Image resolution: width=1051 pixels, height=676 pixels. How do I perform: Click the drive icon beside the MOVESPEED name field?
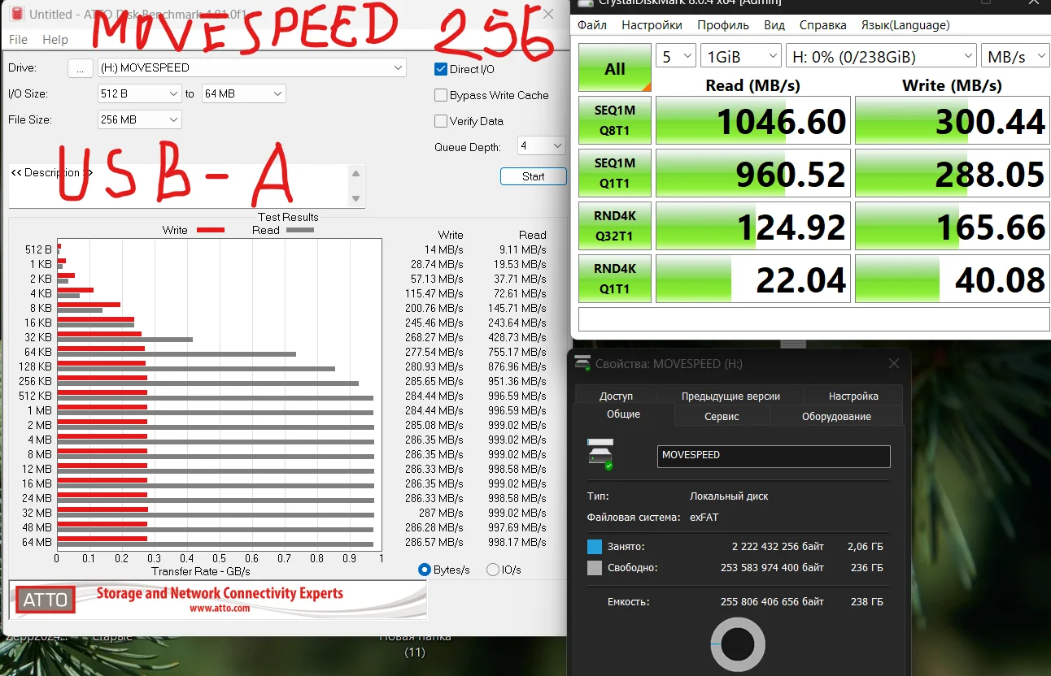pos(600,454)
